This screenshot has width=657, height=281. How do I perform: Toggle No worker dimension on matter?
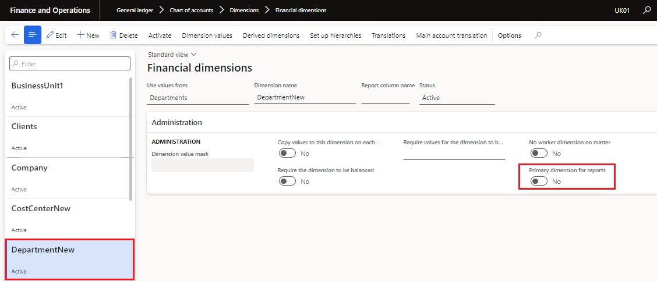[x=539, y=153]
